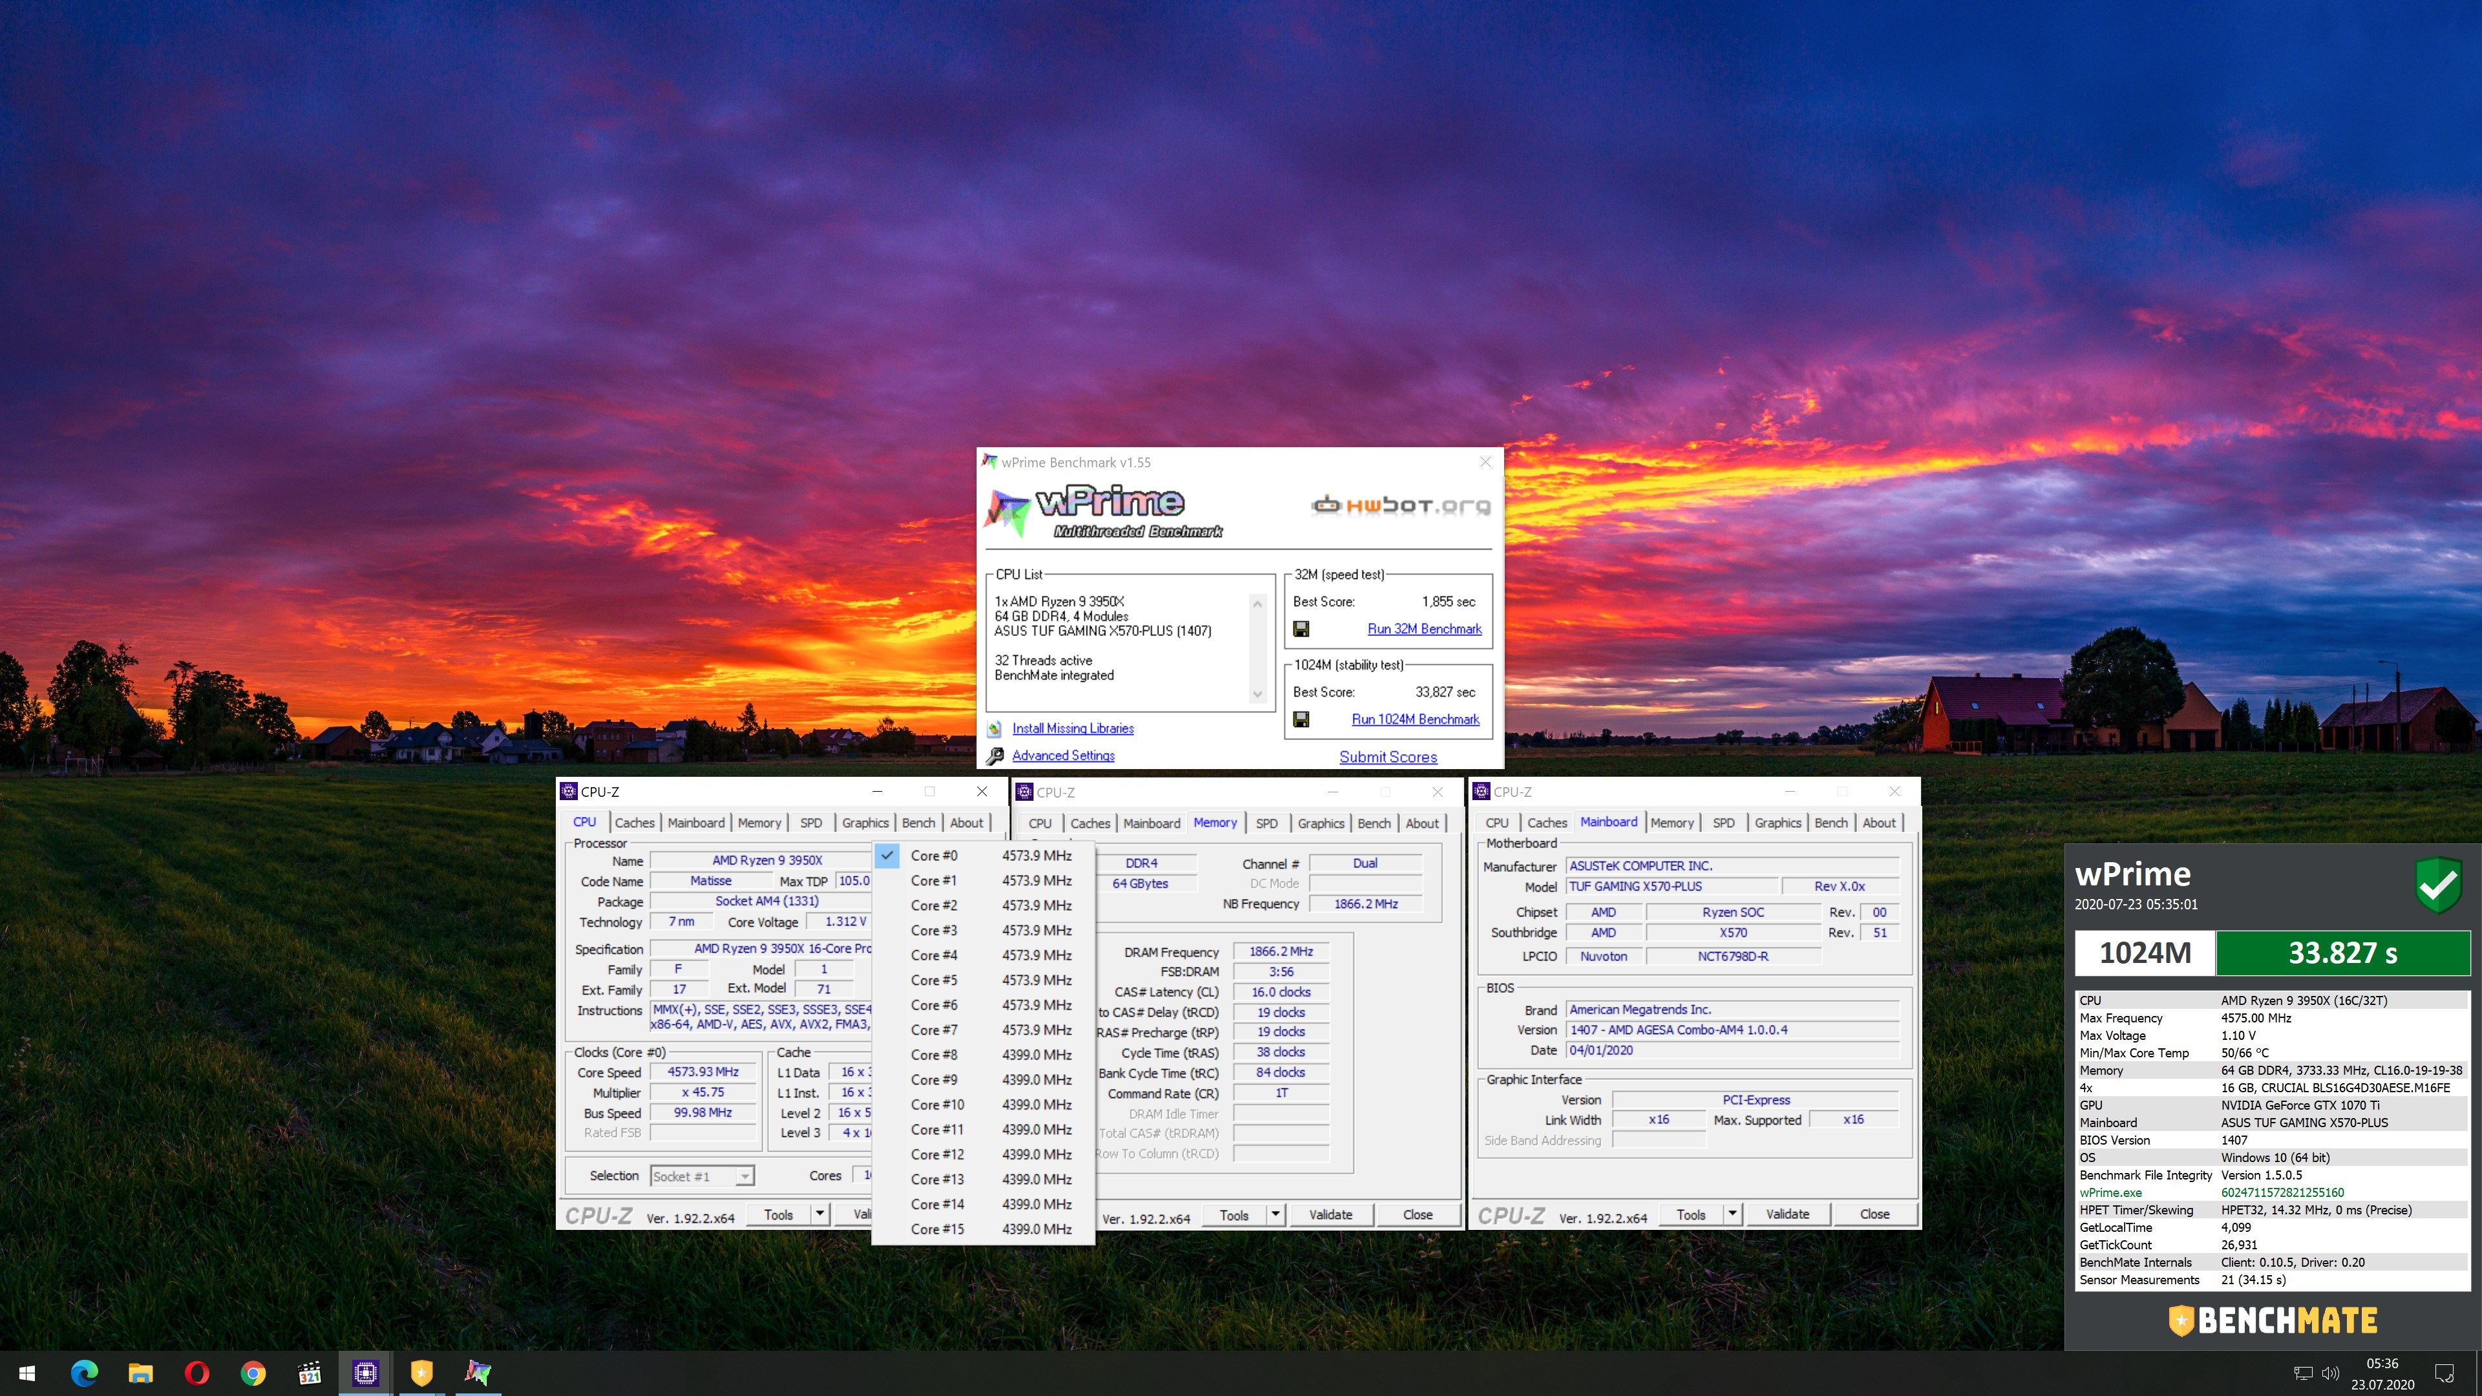Open SPD tab in Memory CPU-Z window
The image size is (2482, 1396).
[x=1267, y=823]
